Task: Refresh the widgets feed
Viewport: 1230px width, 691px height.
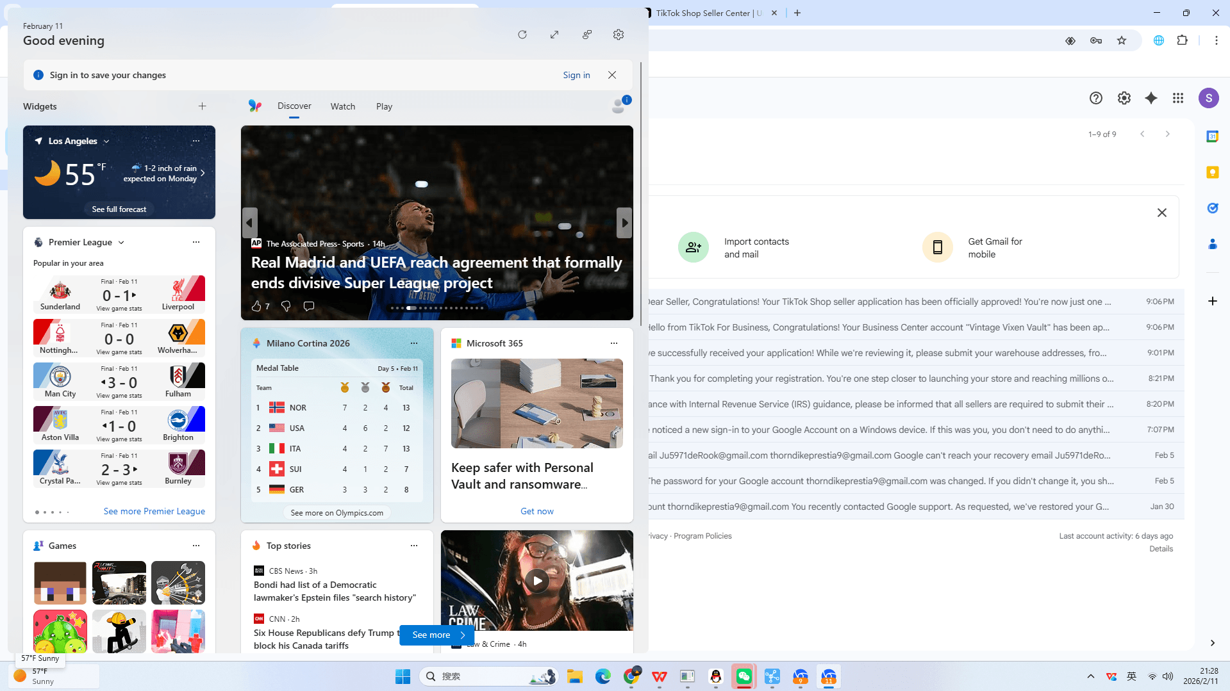Action: [x=522, y=35]
